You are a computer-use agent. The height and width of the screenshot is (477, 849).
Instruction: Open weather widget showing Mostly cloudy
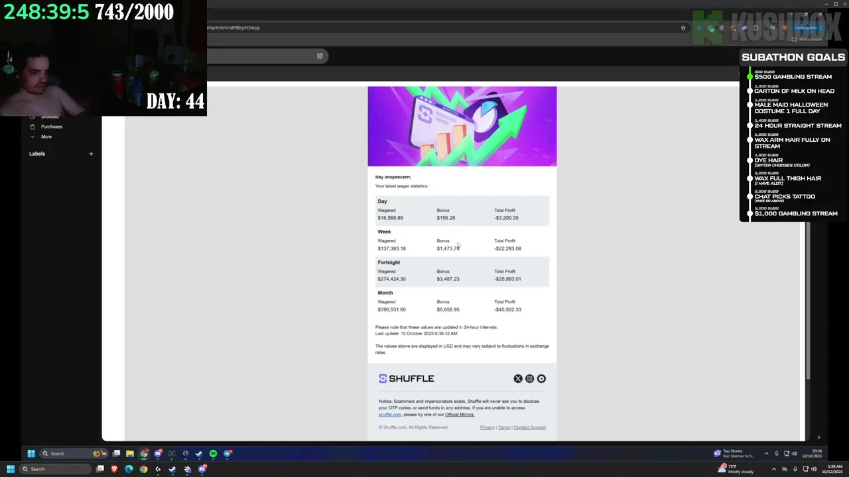coord(736,469)
